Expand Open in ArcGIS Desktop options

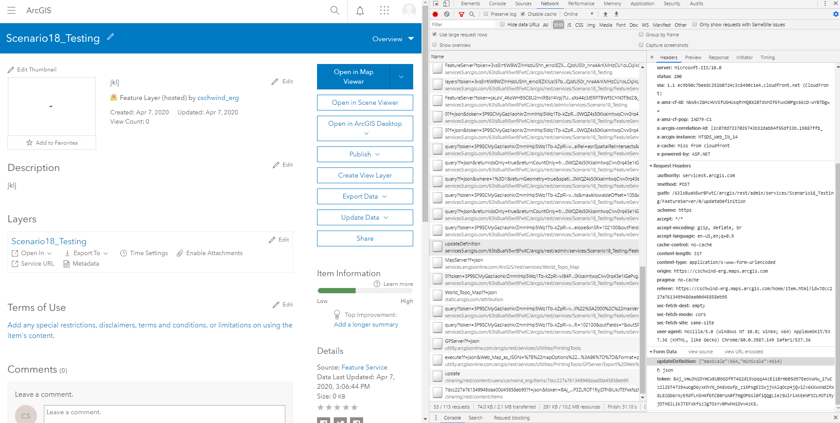coord(365,128)
